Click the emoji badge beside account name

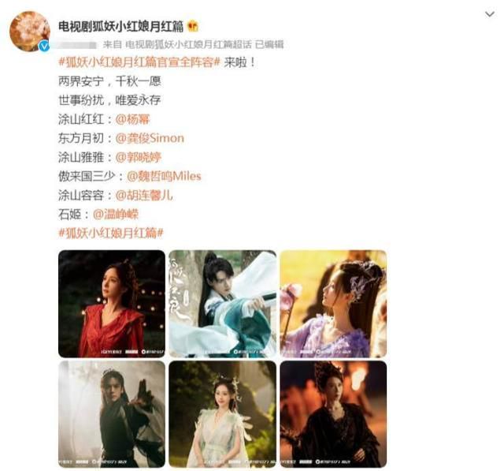(x=193, y=26)
